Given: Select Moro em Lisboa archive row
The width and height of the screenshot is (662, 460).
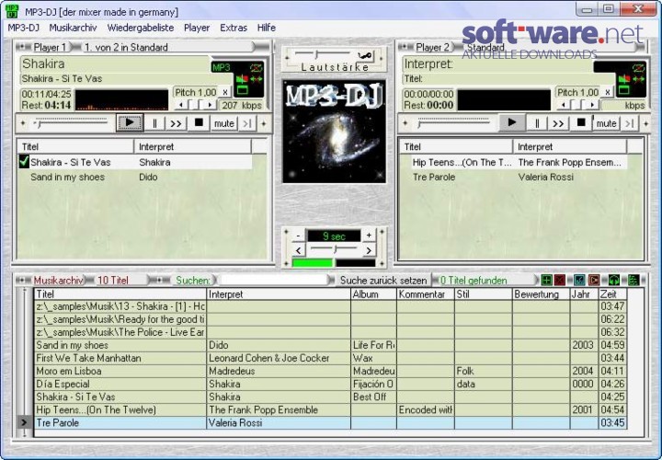Looking at the screenshot, I should point(330,371).
